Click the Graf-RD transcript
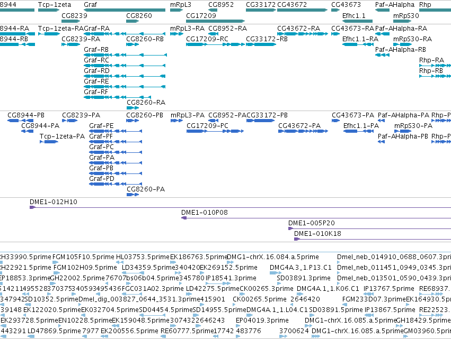Viewport: 451px width, 339px height. pyautogui.click(x=125, y=76)
